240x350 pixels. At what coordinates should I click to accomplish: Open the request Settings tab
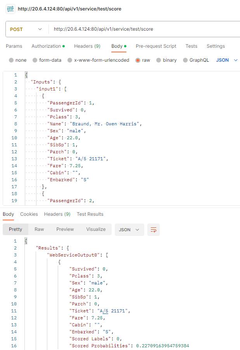coord(216,46)
